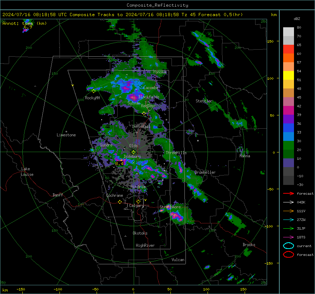Click the RockyMH label
The height and width of the screenshot is (294, 315).
(92, 98)
